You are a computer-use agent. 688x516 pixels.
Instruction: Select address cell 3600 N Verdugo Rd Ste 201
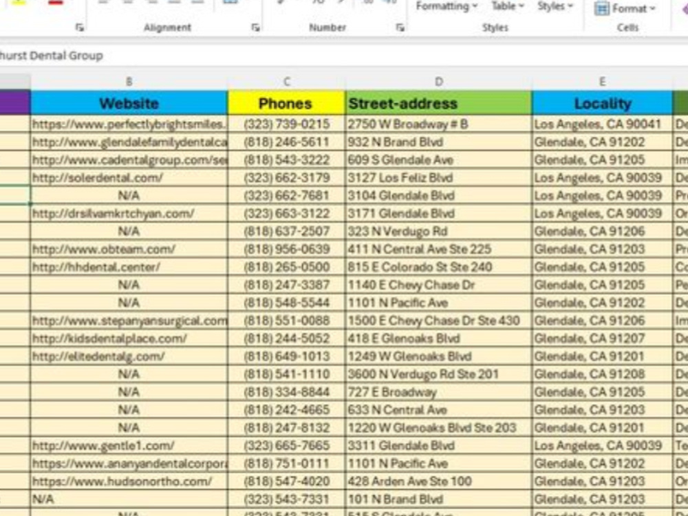point(438,374)
